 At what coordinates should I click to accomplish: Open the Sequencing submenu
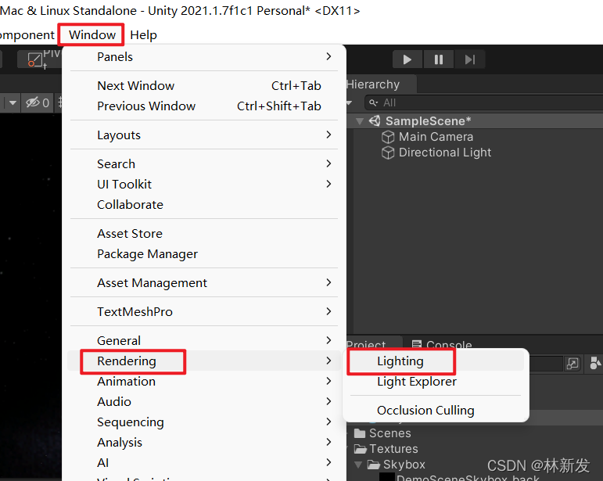(x=204, y=422)
